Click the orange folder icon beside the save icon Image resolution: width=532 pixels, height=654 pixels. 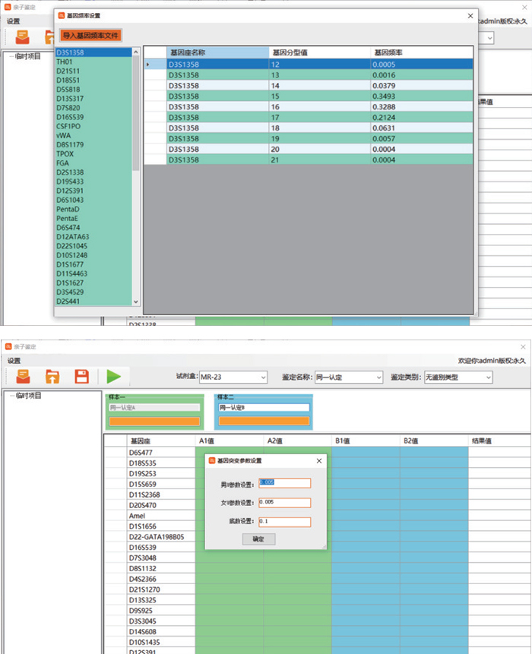click(52, 376)
